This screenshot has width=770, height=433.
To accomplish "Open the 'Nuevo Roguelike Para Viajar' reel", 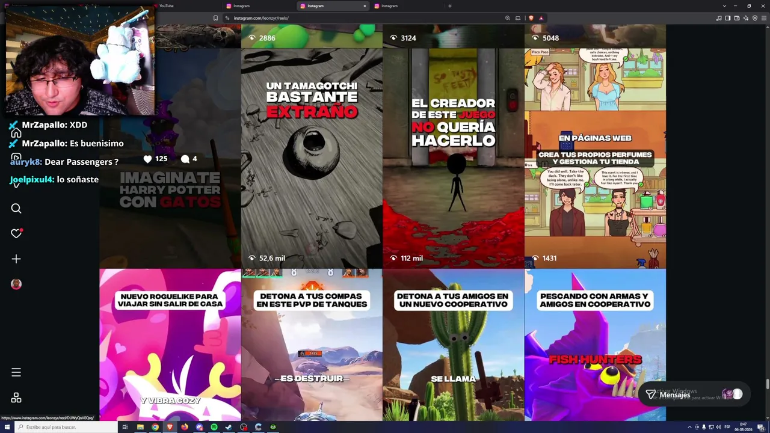I will pyautogui.click(x=170, y=345).
